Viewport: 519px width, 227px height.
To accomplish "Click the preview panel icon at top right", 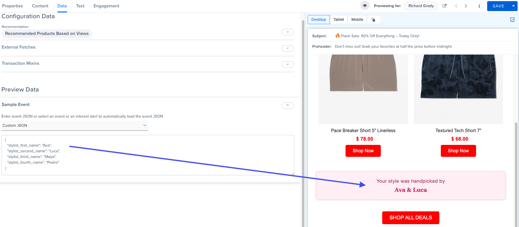I will tap(512, 20).
